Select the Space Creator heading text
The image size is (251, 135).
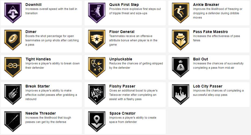[123, 113]
